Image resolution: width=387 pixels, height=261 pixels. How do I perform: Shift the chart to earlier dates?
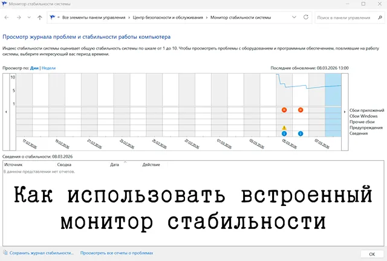click(x=6, y=112)
